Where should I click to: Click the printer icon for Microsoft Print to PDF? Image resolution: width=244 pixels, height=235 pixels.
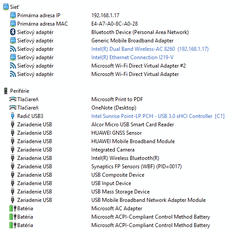click(x=13, y=99)
